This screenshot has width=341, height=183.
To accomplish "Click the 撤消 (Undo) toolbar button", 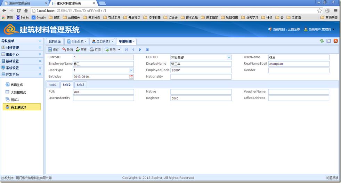I will pyautogui.click(x=67, y=50).
